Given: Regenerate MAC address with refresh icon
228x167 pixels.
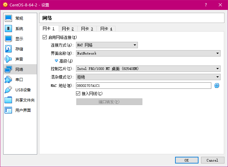Looking at the screenshot, I should pos(217,86).
